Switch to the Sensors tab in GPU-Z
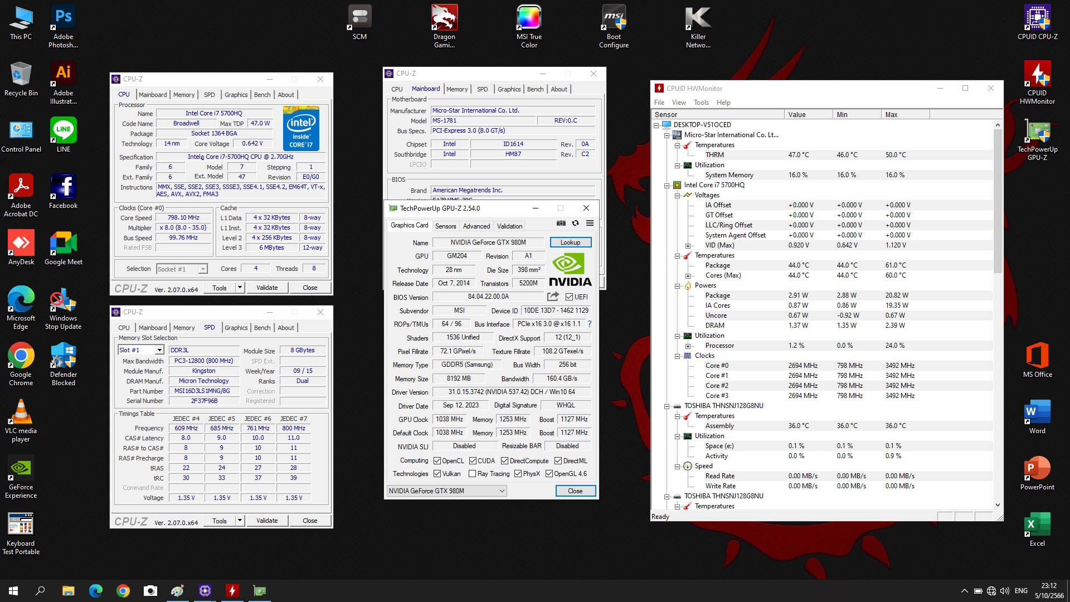The height and width of the screenshot is (602, 1070). [x=445, y=226]
